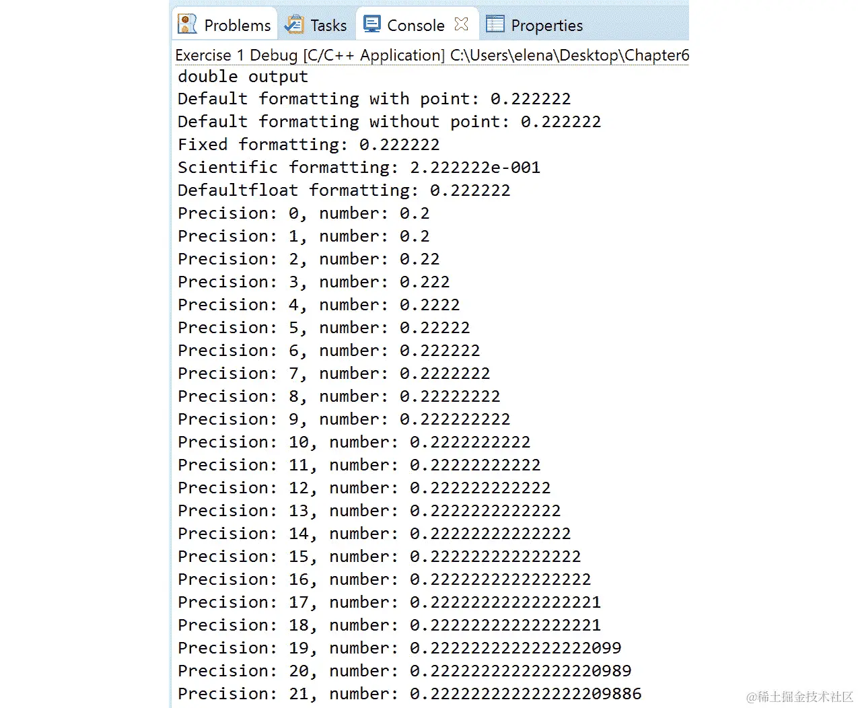Click the 'Precision: 2, number: 0.22' line
Screen dimensions: 858x708
click(x=309, y=259)
